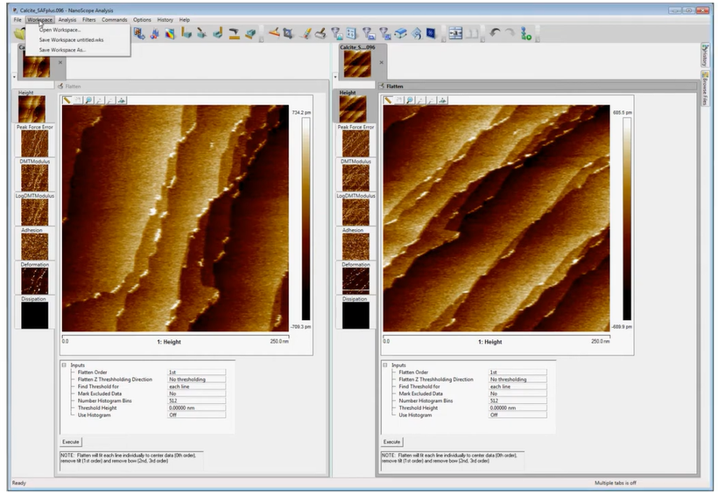Select ruler tool above right Height image
This screenshot has height=494, width=718.
coord(388,101)
